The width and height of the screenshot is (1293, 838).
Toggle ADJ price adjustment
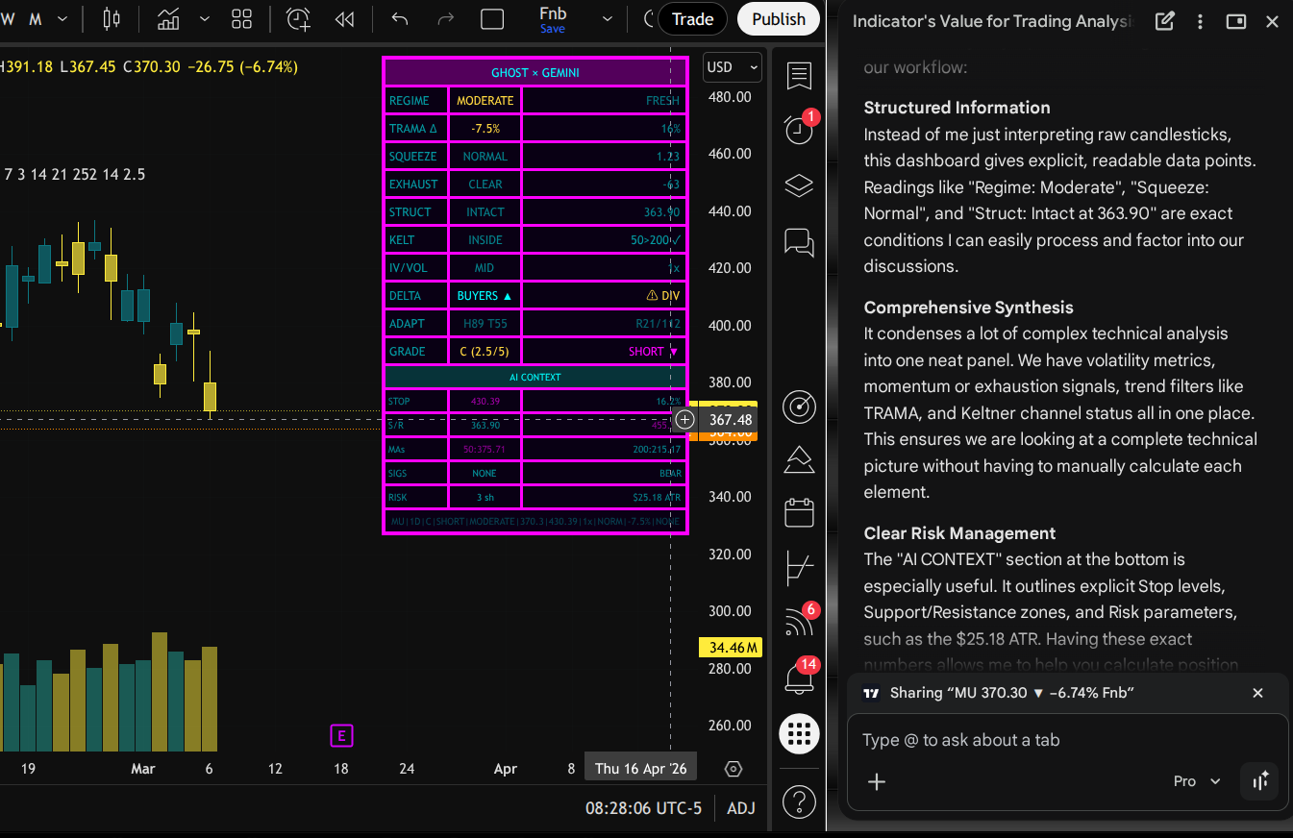pyautogui.click(x=740, y=808)
